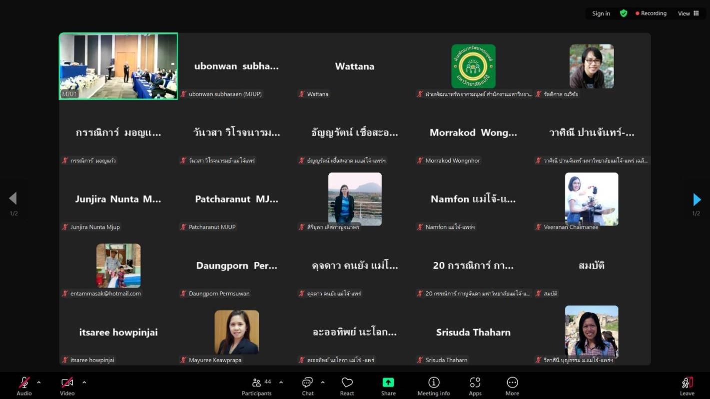710x399 pixels.
Task: Open the Chat panel
Action: (x=307, y=383)
